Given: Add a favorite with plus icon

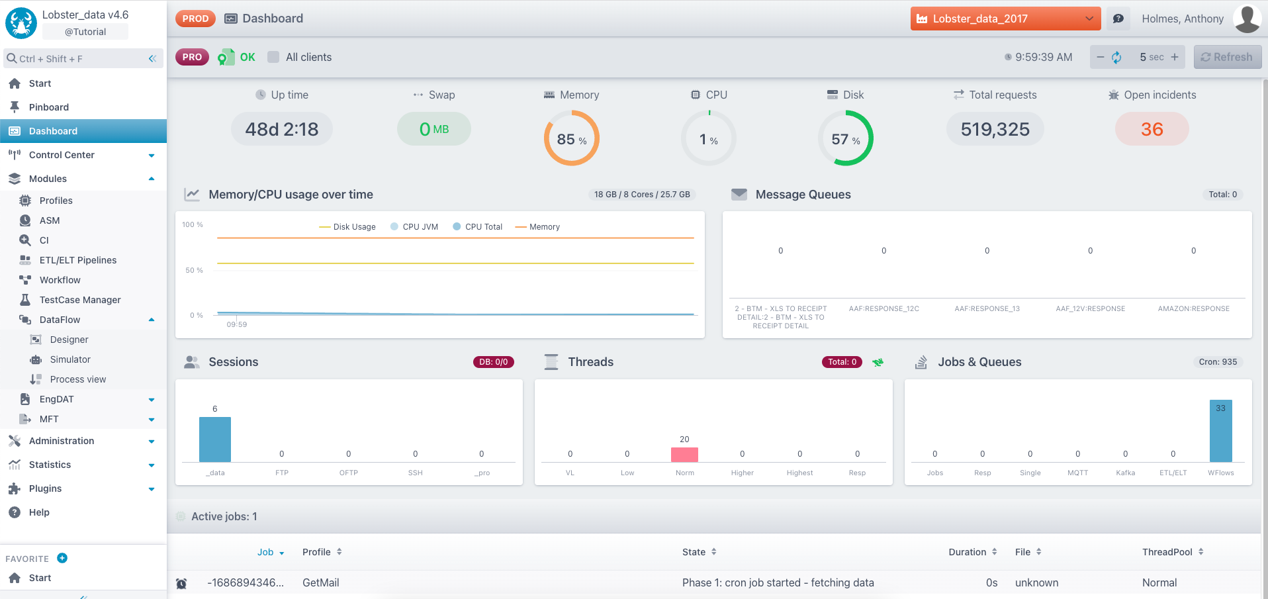Looking at the screenshot, I should click(62, 558).
